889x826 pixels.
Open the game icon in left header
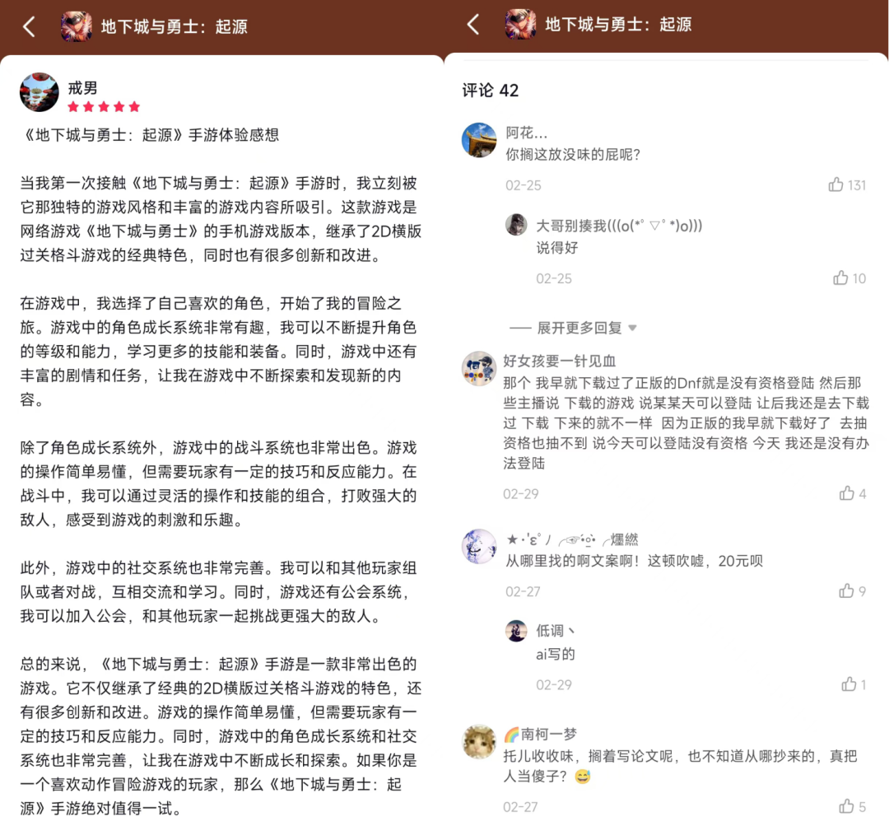[x=77, y=26]
